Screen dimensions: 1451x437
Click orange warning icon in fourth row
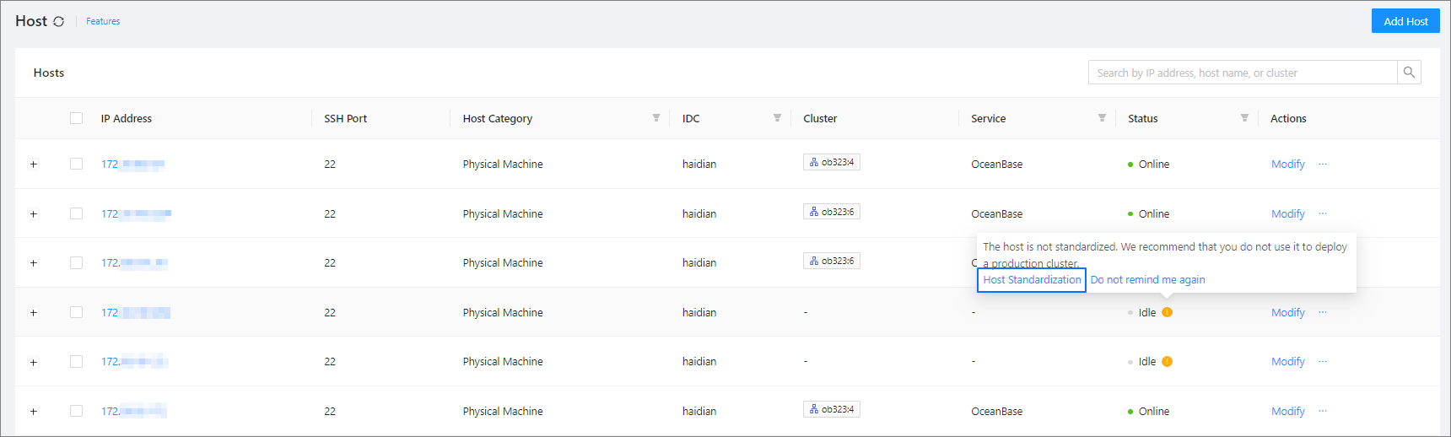(1167, 312)
